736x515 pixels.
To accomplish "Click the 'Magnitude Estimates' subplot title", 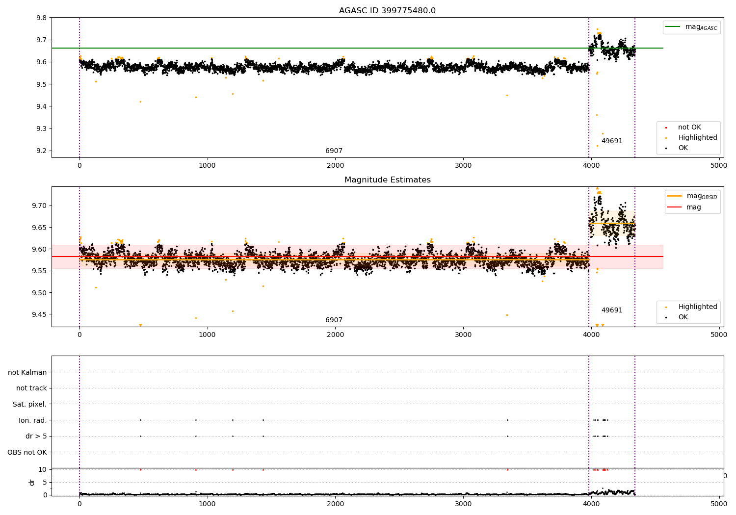I will pyautogui.click(x=387, y=180).
